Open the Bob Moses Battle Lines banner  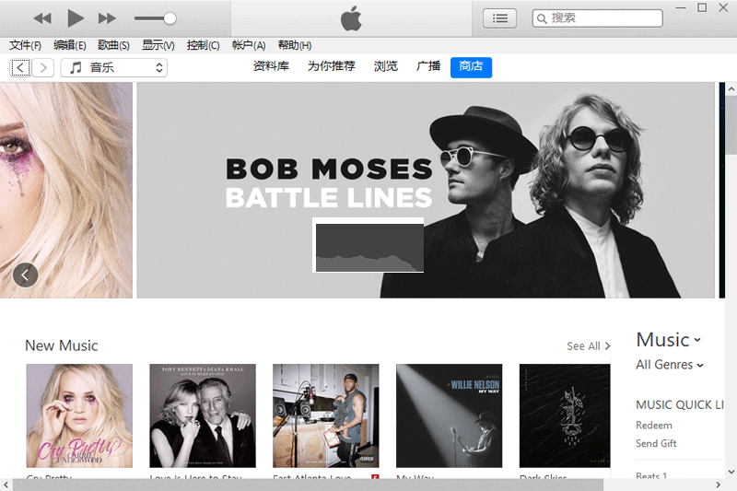click(x=426, y=191)
